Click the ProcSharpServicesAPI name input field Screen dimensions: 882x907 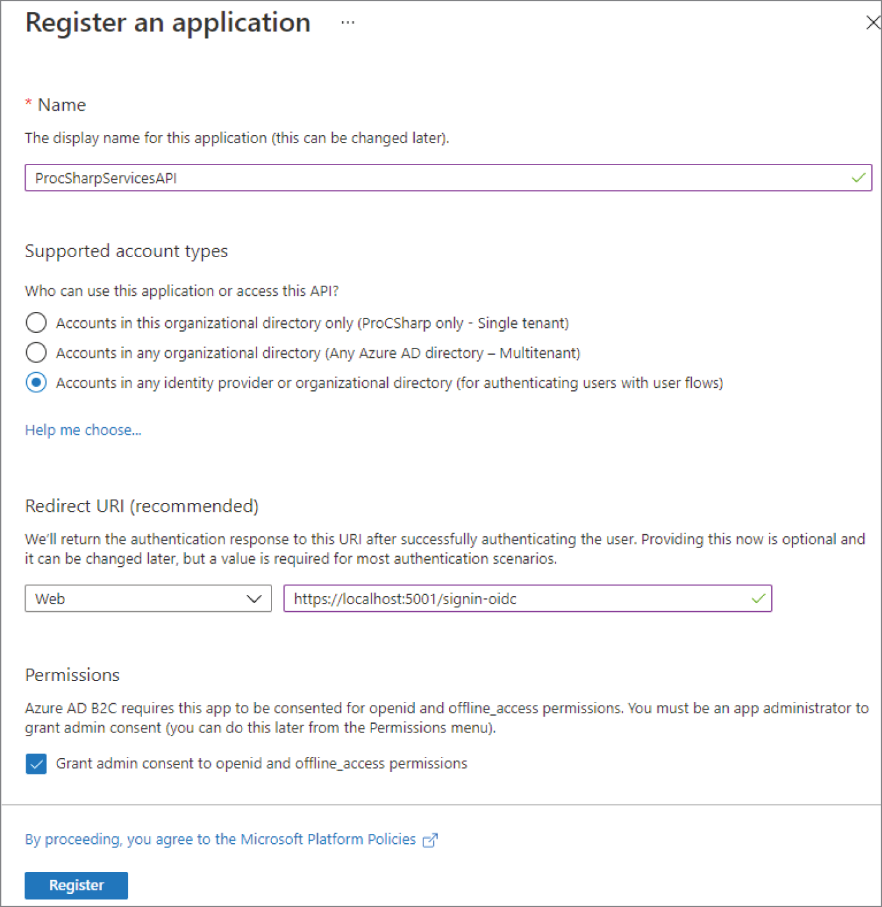pyautogui.click(x=438, y=178)
